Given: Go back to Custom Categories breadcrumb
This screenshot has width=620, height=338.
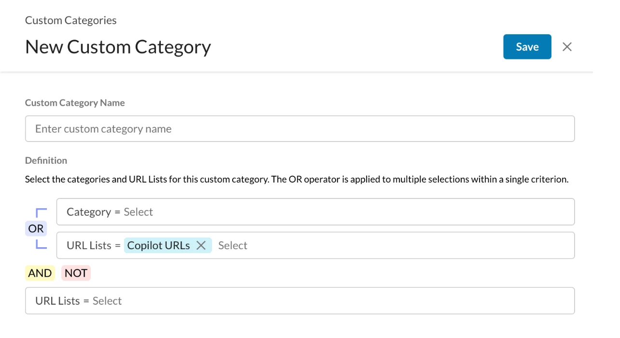Looking at the screenshot, I should 70,20.
